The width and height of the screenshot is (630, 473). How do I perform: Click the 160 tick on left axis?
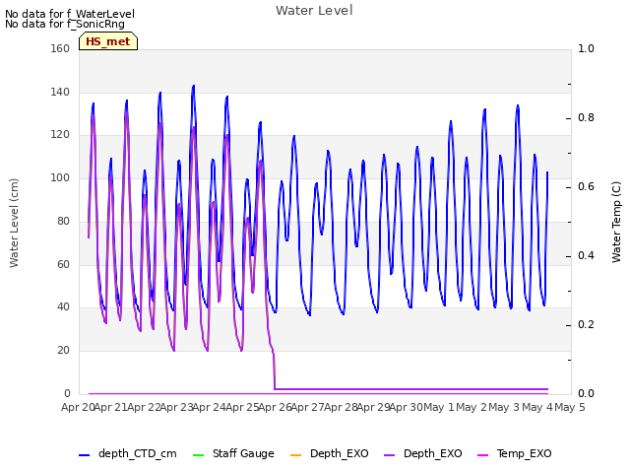tap(60, 48)
